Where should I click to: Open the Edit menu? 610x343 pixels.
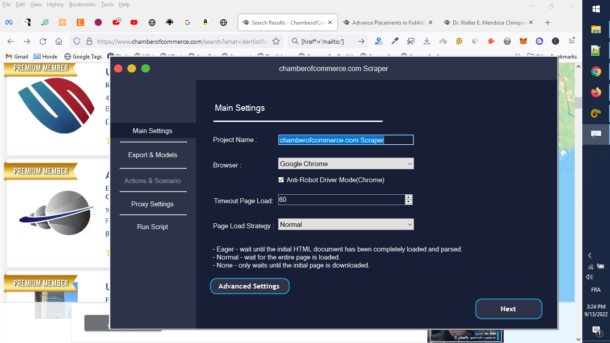click(21, 4)
